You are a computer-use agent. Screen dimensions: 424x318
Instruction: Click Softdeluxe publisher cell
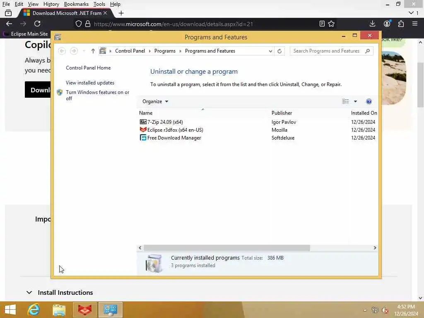[x=283, y=137]
